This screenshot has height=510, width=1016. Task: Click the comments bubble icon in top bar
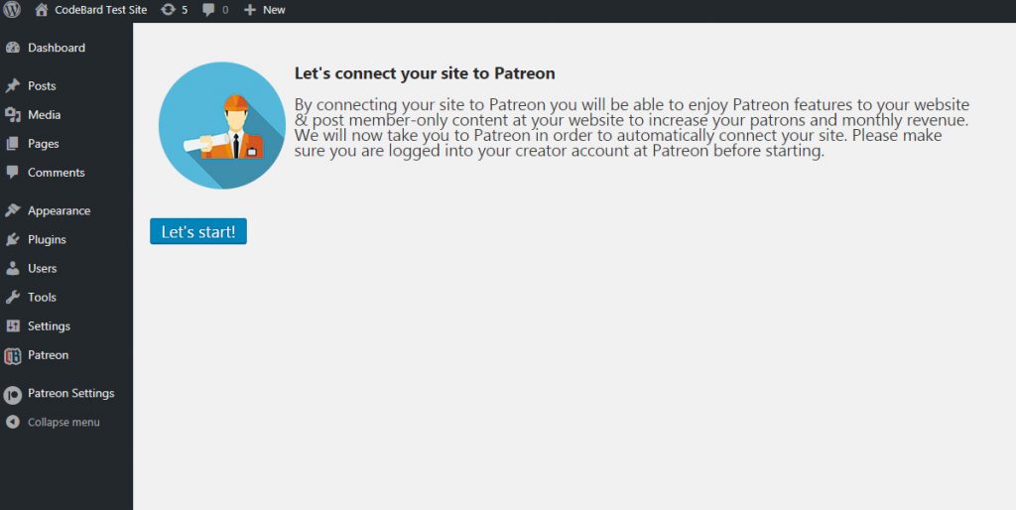tap(208, 10)
